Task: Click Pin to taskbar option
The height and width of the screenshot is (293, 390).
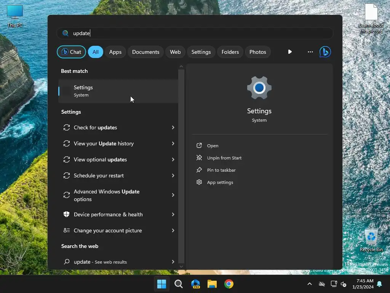Action: (221, 170)
